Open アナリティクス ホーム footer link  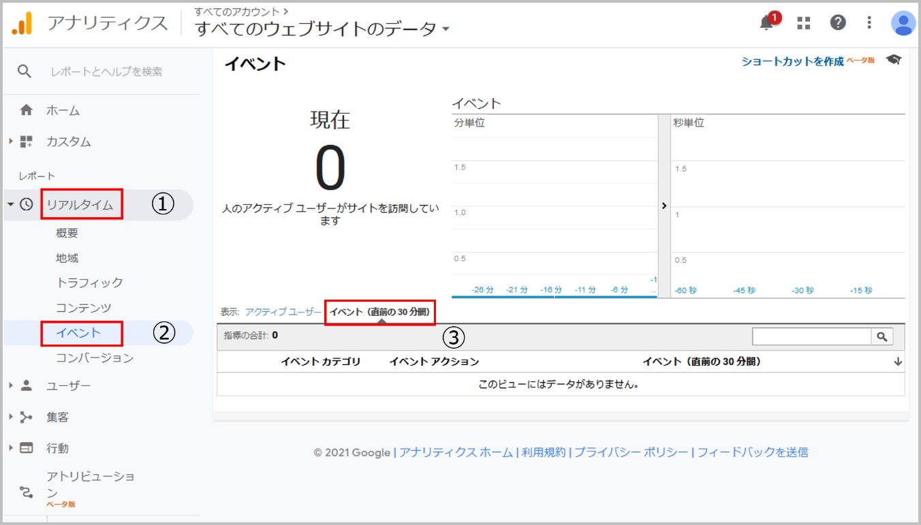(x=456, y=452)
